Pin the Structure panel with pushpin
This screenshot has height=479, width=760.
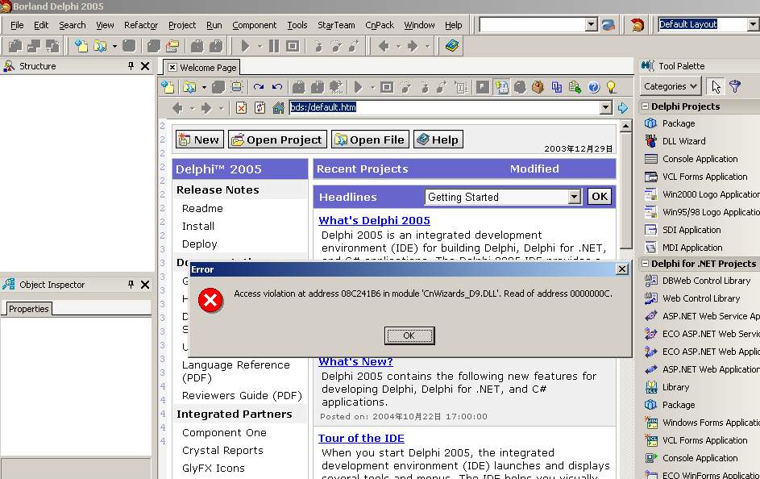(131, 66)
